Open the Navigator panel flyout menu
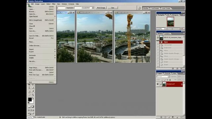The image size is (212, 119). click(184, 15)
